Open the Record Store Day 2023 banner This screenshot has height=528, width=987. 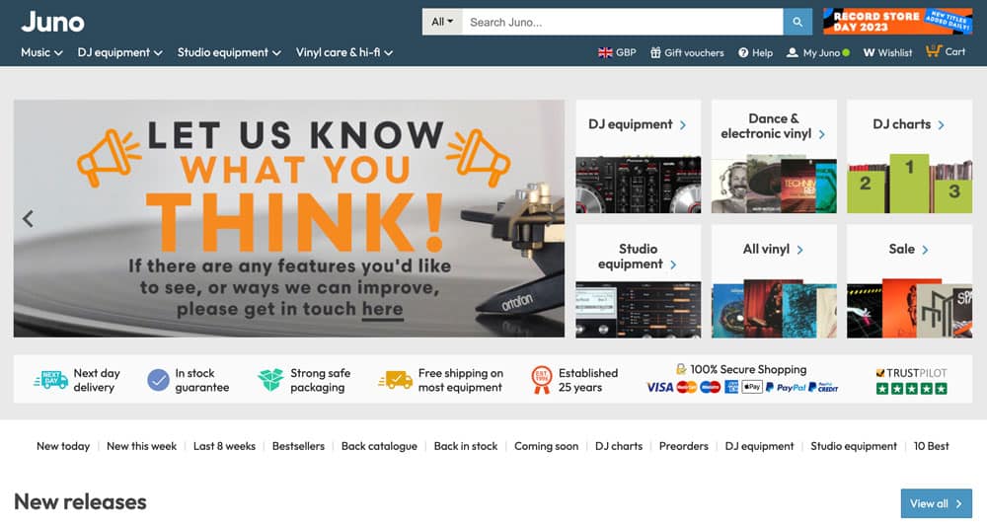point(897,22)
